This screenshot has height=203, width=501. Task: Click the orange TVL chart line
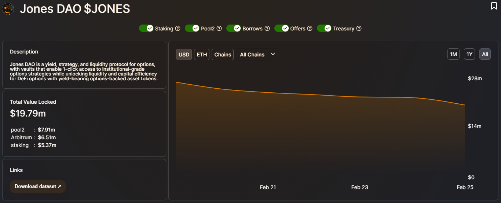point(321,96)
